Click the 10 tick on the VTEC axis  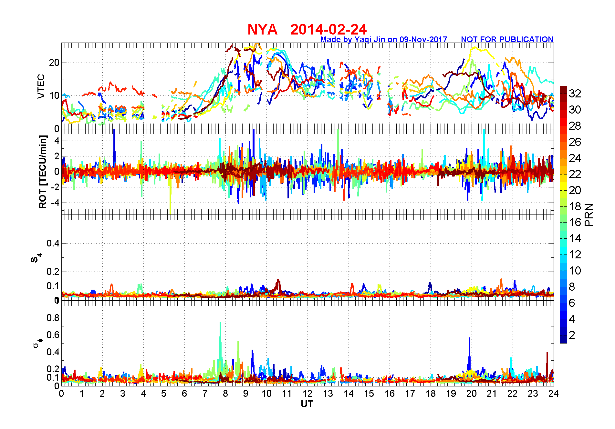[54, 95]
